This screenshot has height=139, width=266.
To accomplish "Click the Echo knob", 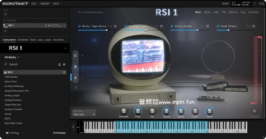I will 181,111.
